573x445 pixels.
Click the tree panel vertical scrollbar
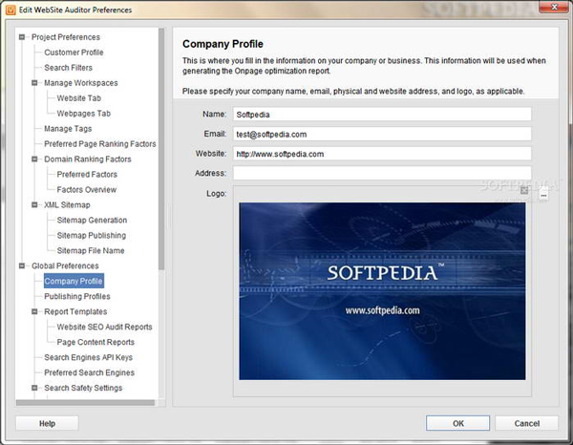(161, 149)
